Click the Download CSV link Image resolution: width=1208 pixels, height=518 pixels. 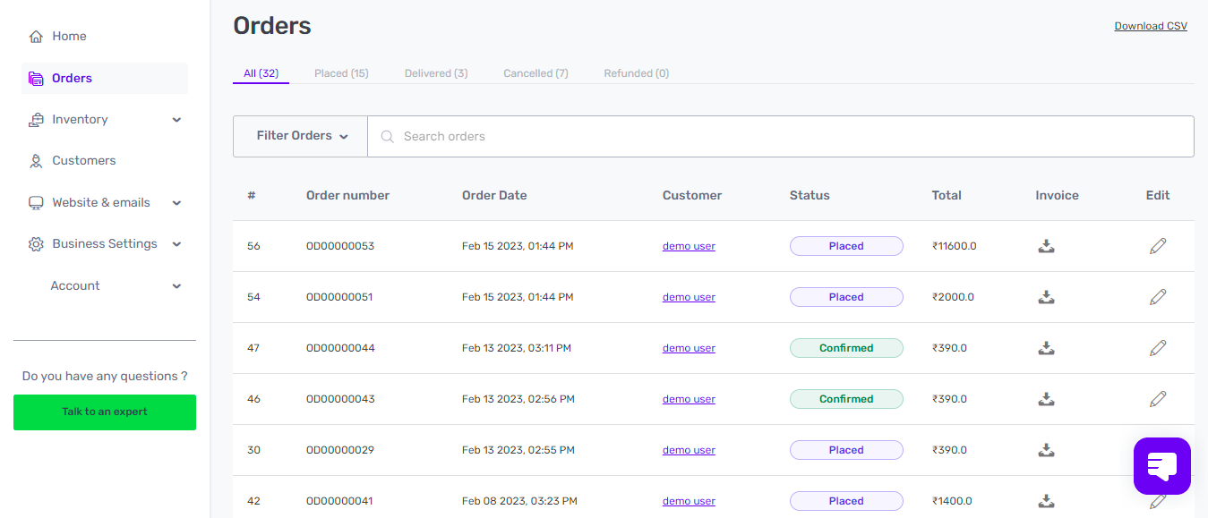click(x=1151, y=26)
